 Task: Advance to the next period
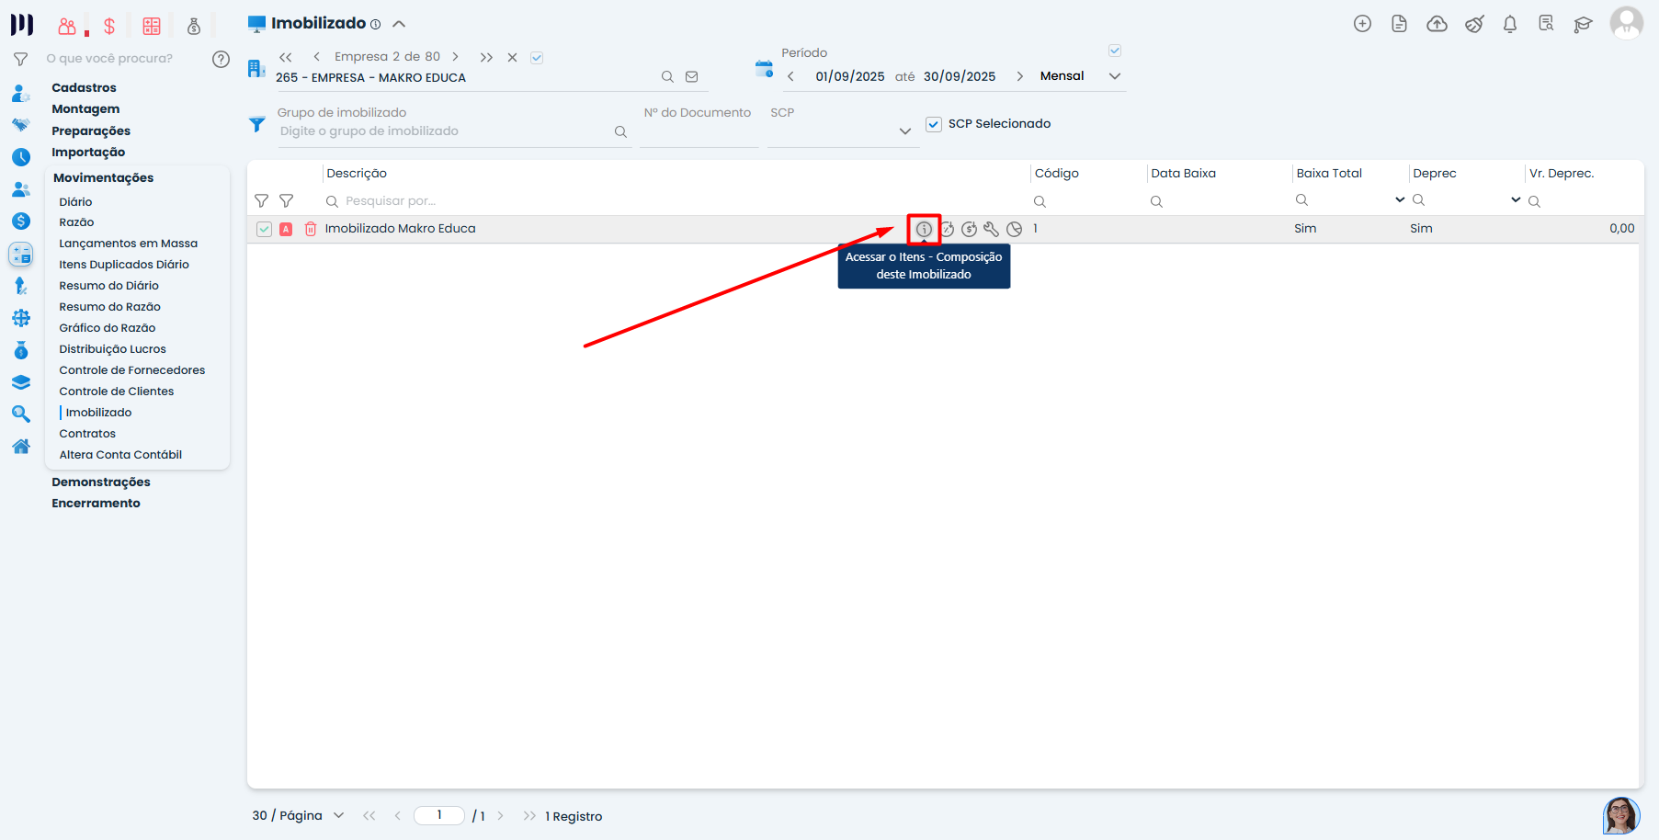tap(1019, 76)
